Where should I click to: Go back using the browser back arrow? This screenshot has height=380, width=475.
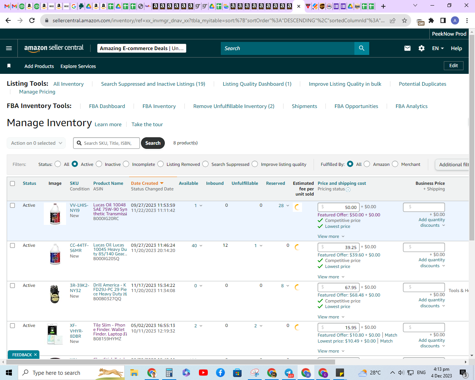[9, 20]
